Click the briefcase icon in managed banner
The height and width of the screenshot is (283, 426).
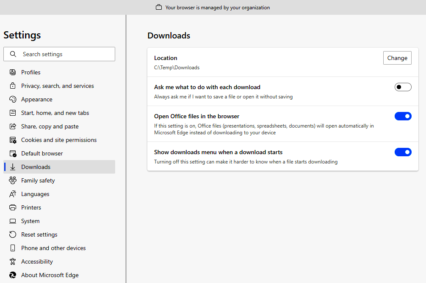pos(159,7)
